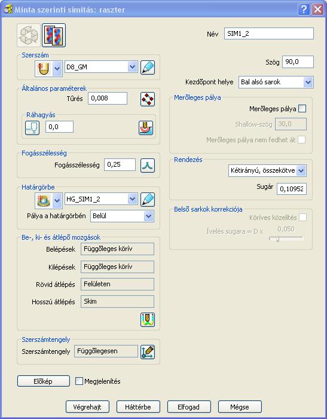Click the Ívelés sugara slider
327x419 pixels.
pyautogui.click(x=286, y=238)
